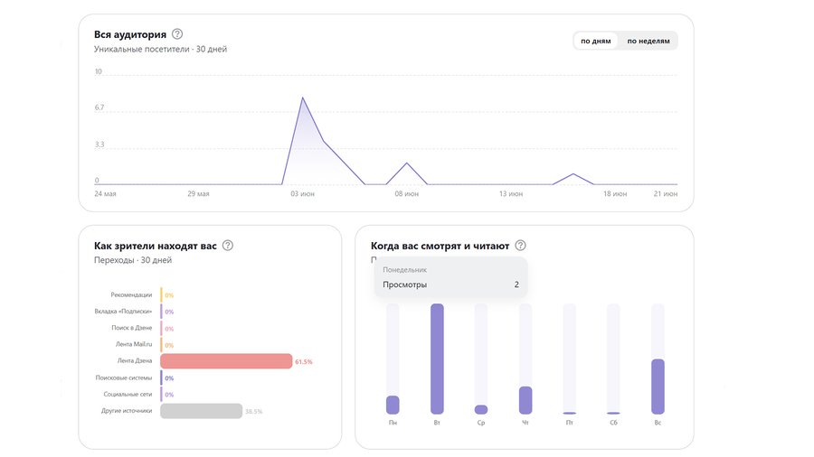This screenshot has height=457, width=814.
Task: Switch chart to "по неделям" view
Action: 648,41
